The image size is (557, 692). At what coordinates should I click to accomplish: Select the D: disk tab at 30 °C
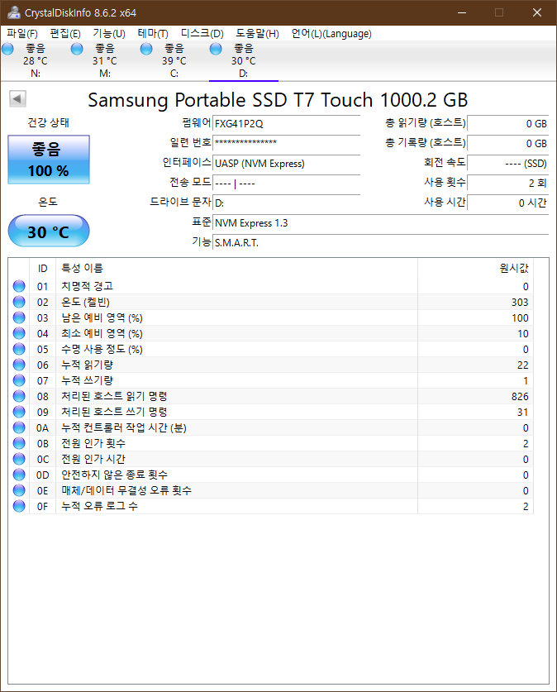244,61
